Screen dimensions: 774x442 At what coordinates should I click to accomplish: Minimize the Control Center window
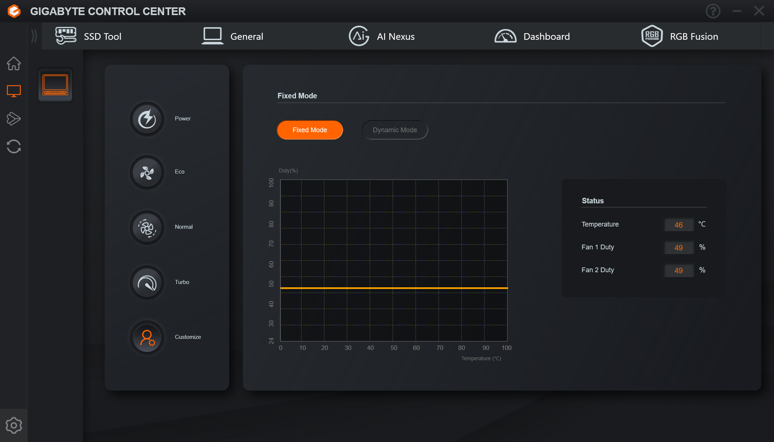tap(737, 11)
